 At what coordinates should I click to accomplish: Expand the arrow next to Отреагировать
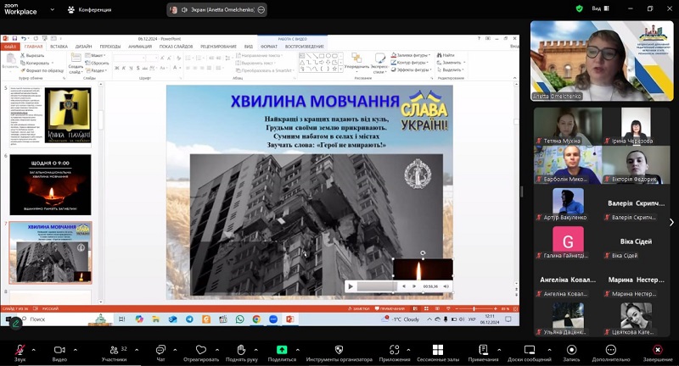pos(216,350)
